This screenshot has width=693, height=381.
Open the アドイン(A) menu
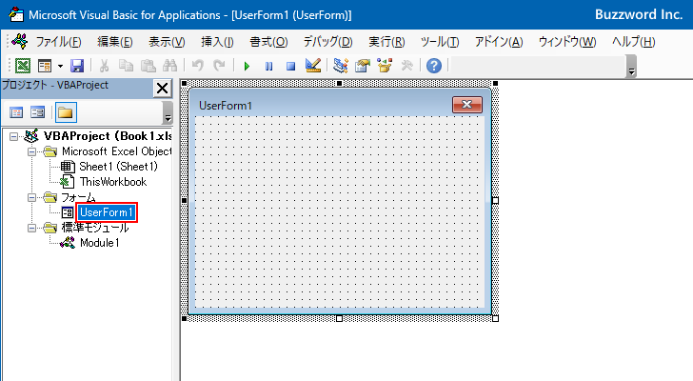(499, 42)
